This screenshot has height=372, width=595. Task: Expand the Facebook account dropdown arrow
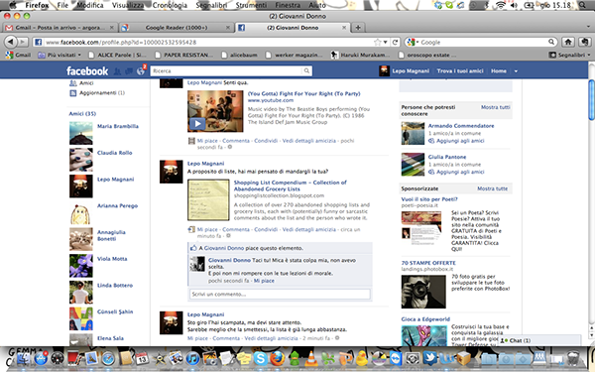516,71
